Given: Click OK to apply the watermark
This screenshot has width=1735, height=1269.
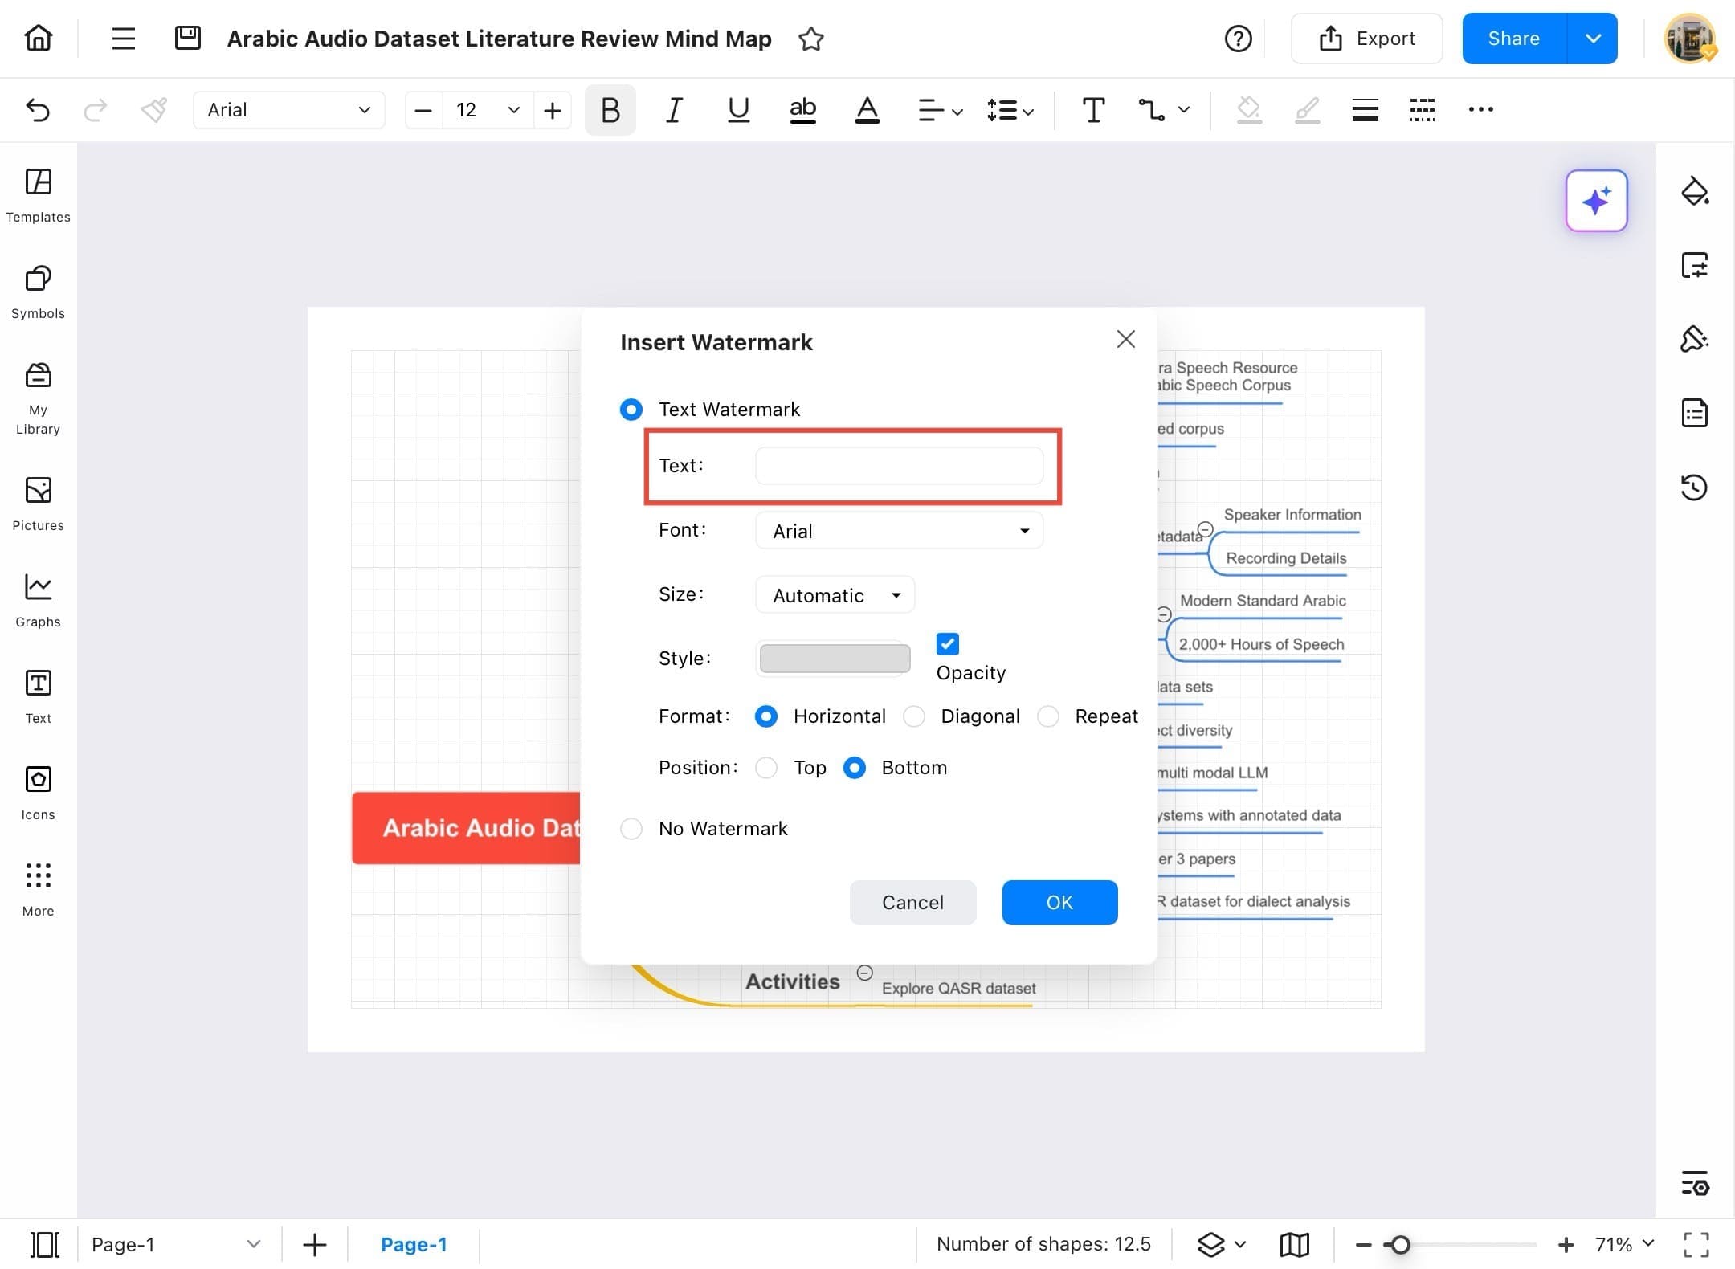Looking at the screenshot, I should point(1059,902).
